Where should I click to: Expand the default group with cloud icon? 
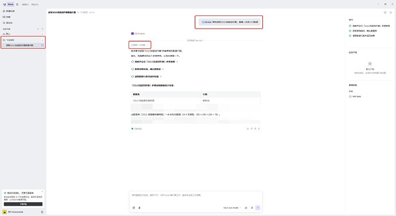[x=23, y=34]
